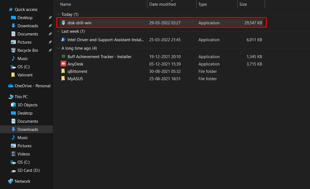The height and width of the screenshot is (189, 310).
Task: Click File folder type of MyASUS
Action: (207, 79)
